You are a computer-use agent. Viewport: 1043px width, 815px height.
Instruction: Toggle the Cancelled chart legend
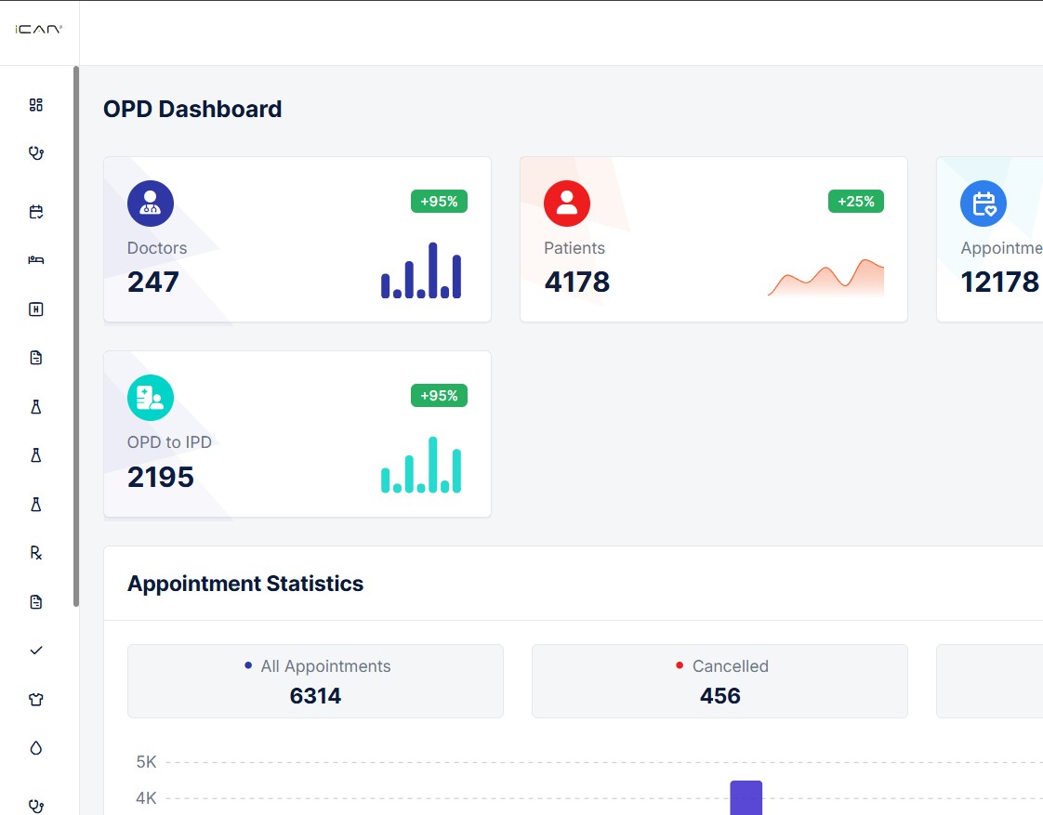pos(720,680)
